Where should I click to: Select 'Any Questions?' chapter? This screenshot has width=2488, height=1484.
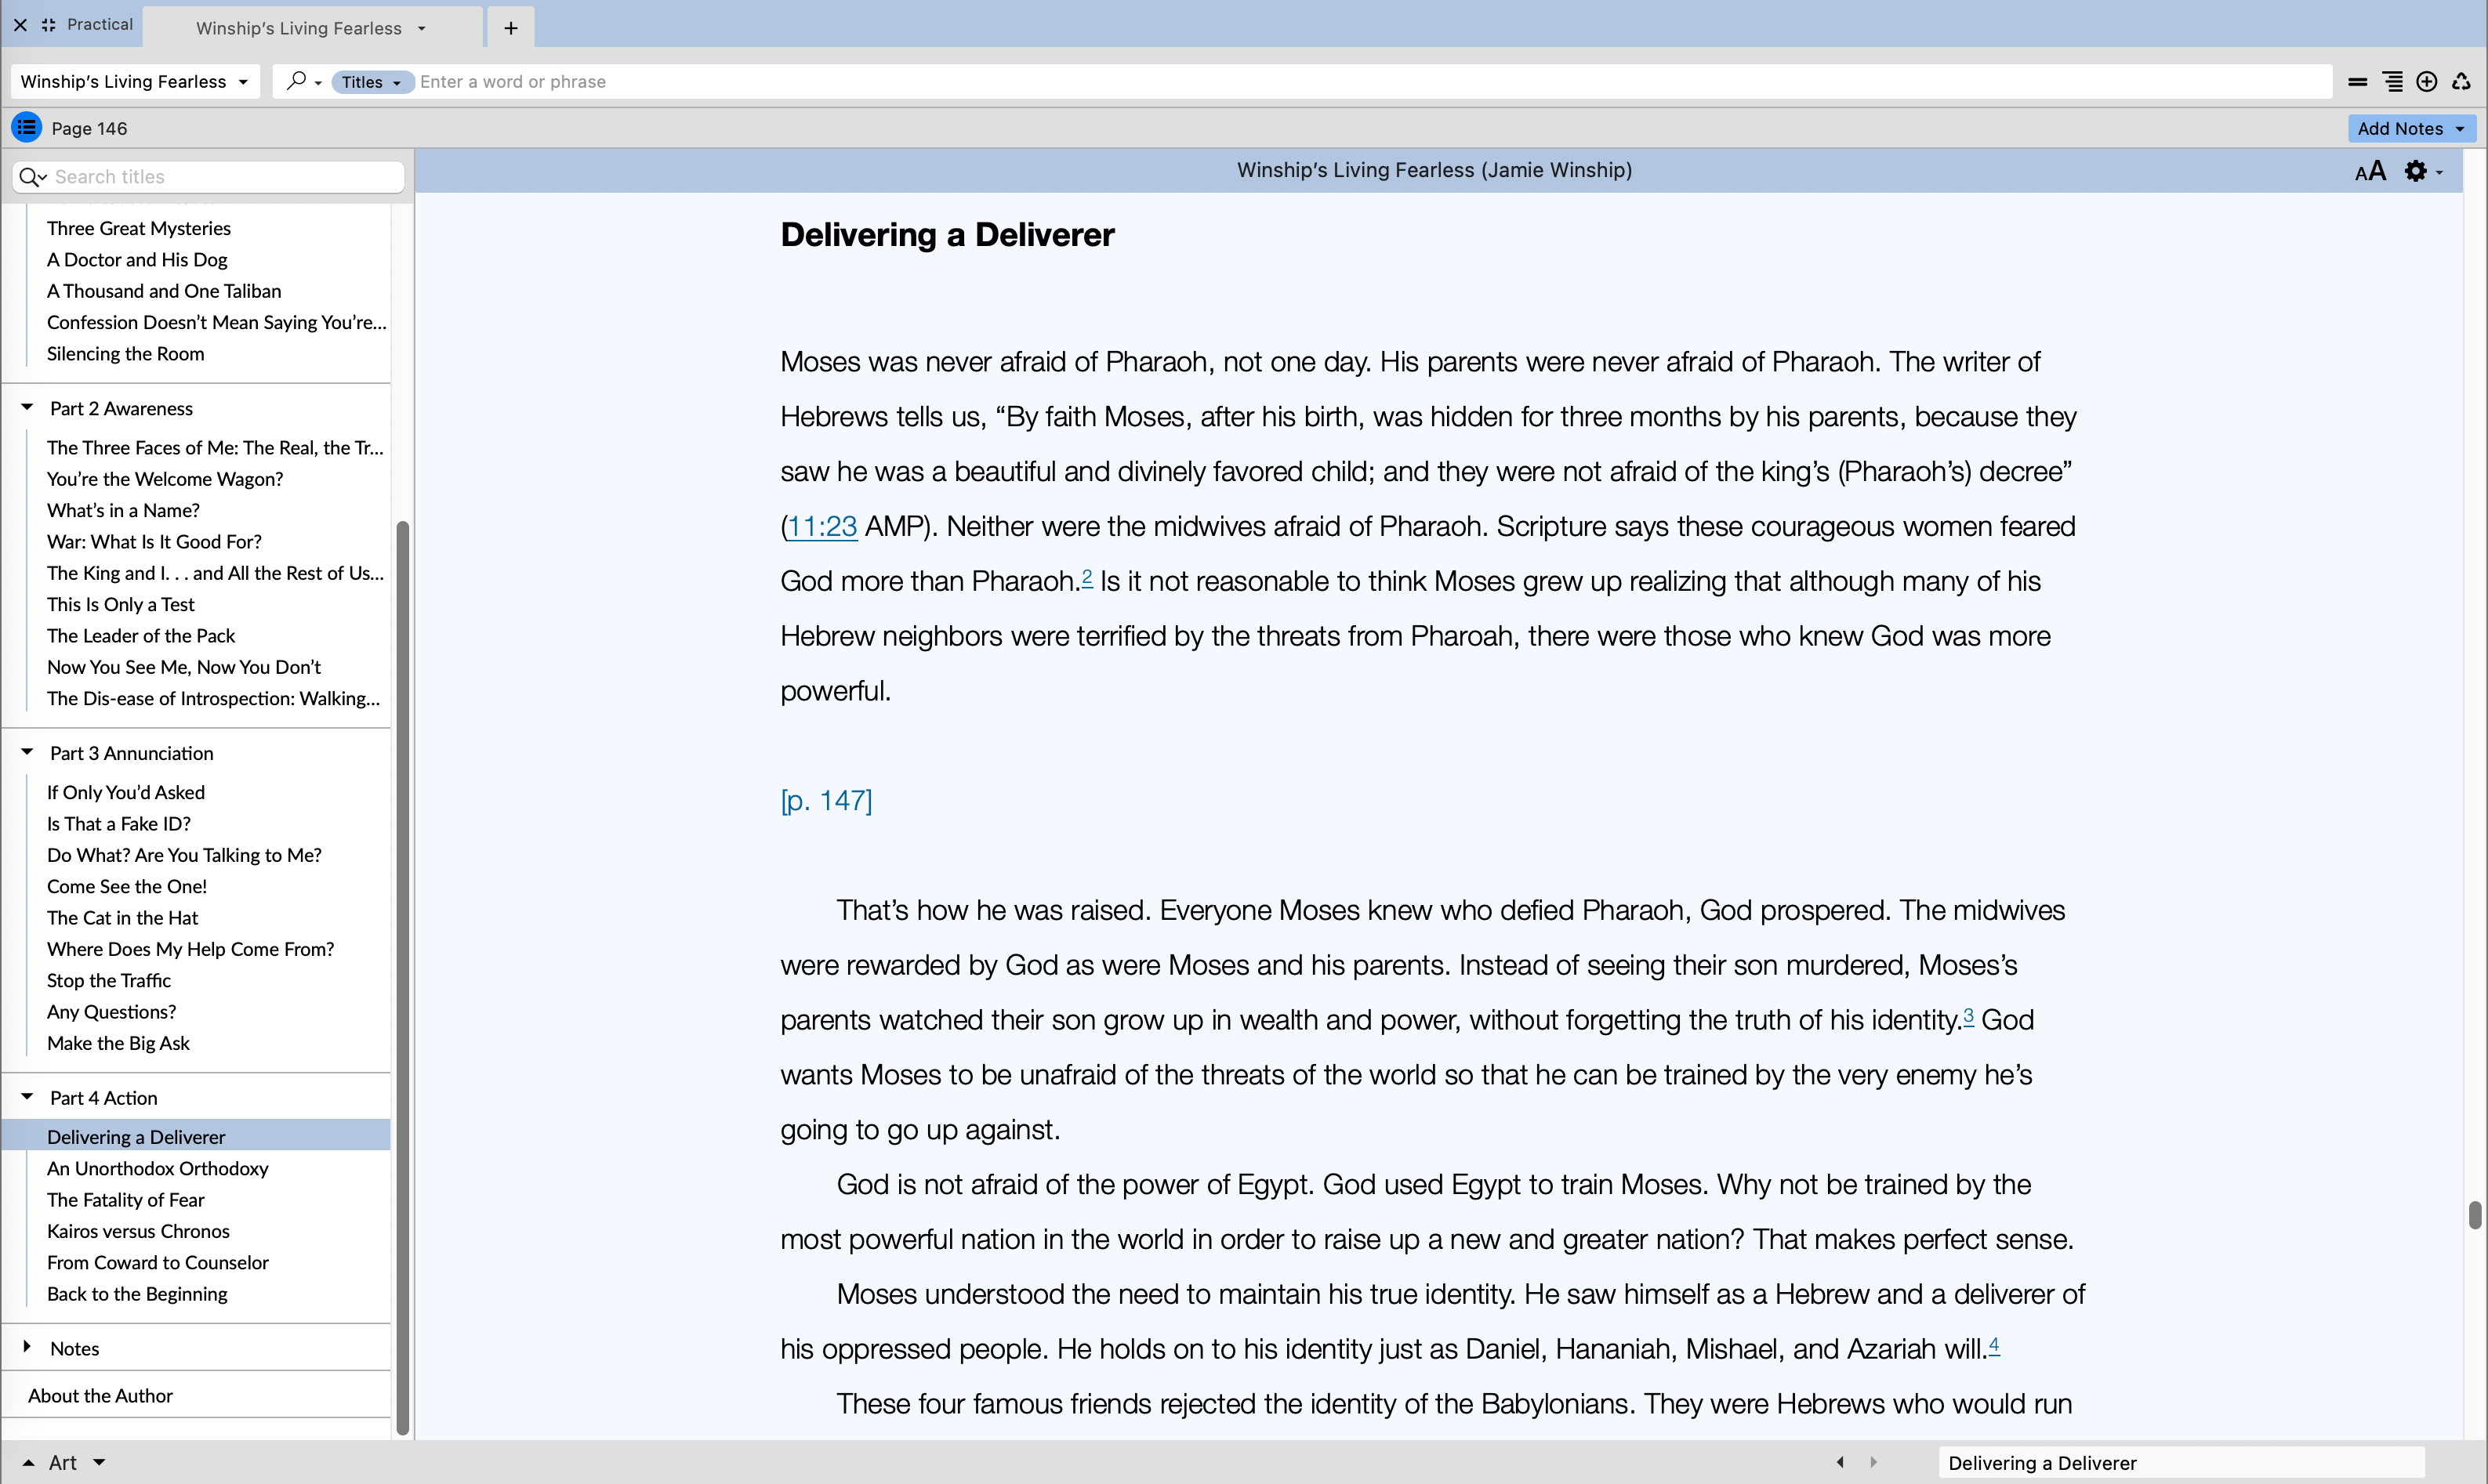[x=111, y=1011]
